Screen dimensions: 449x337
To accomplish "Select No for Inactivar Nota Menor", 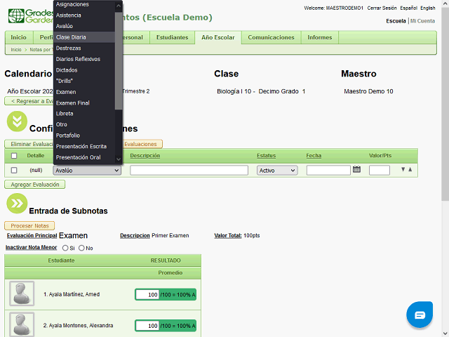I will click(81, 248).
